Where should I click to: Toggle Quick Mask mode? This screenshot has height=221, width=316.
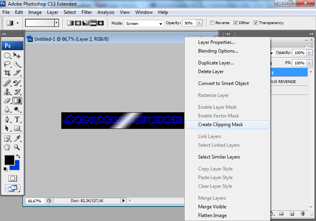[13, 178]
